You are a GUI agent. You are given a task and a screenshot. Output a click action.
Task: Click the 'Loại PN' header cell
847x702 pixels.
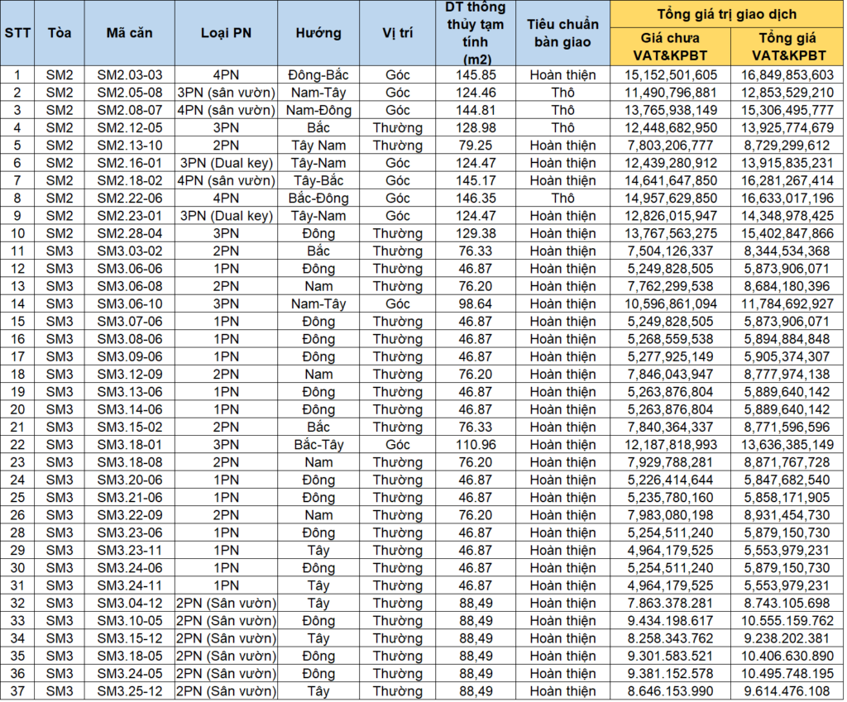226,33
